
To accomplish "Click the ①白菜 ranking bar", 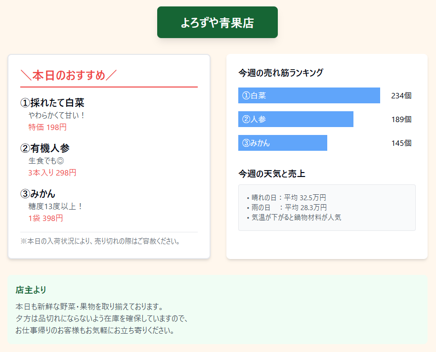I will pyautogui.click(x=309, y=95).
